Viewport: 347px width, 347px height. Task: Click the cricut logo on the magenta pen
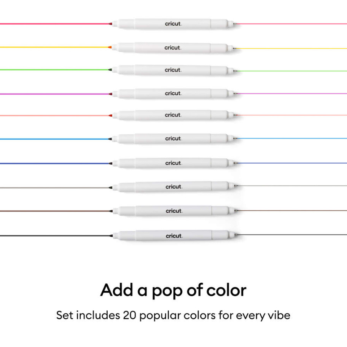[x=173, y=94]
